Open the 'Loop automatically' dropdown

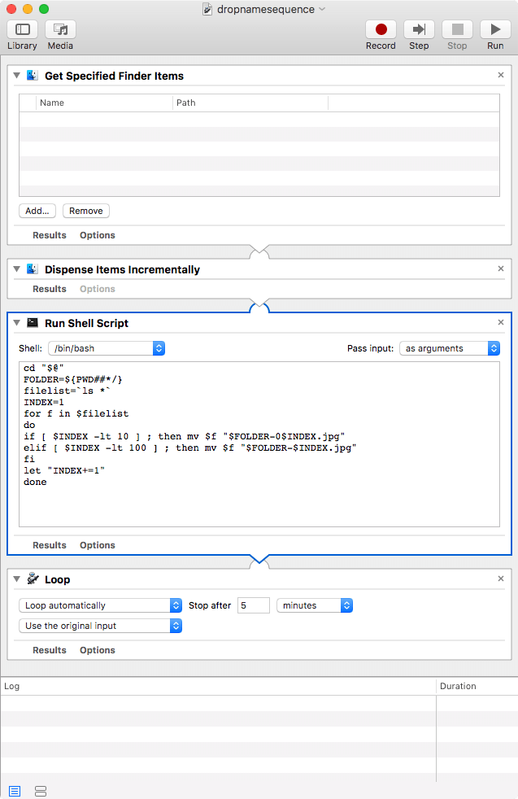click(99, 605)
